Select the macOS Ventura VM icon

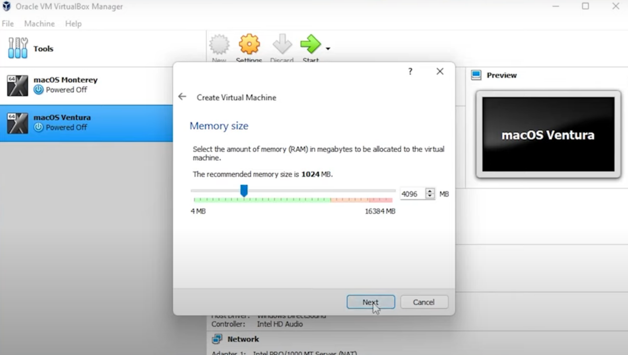18,123
